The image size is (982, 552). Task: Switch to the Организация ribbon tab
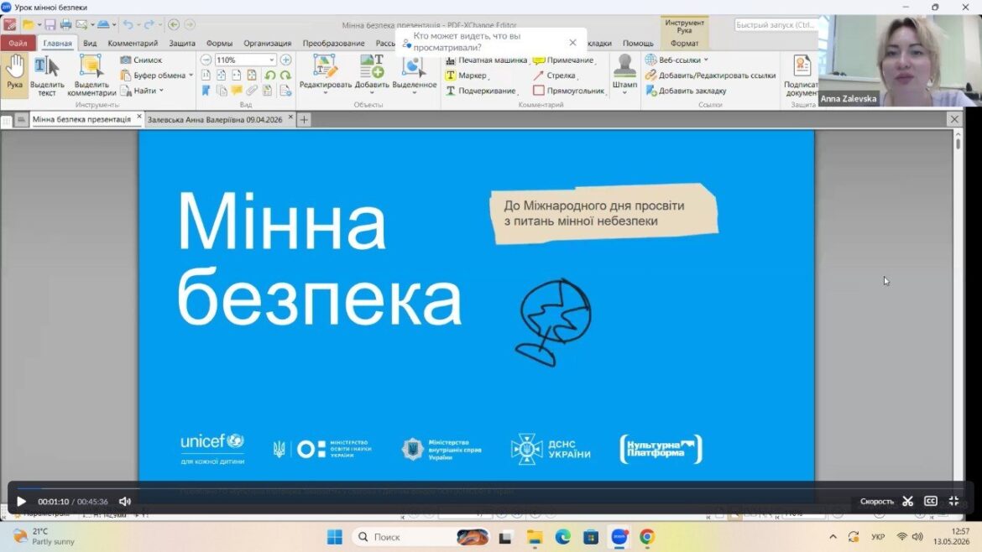(x=268, y=43)
